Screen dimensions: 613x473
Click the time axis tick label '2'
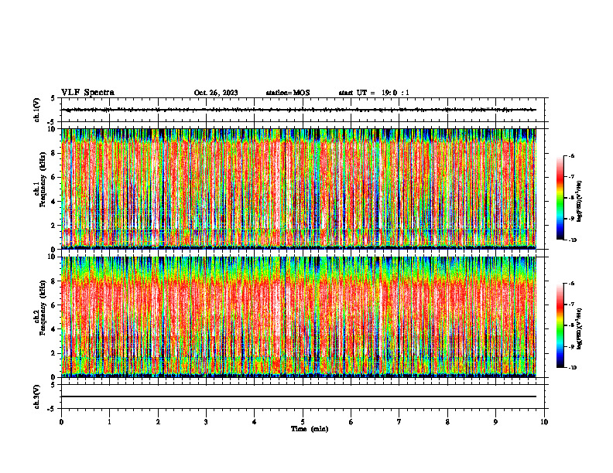(x=158, y=422)
